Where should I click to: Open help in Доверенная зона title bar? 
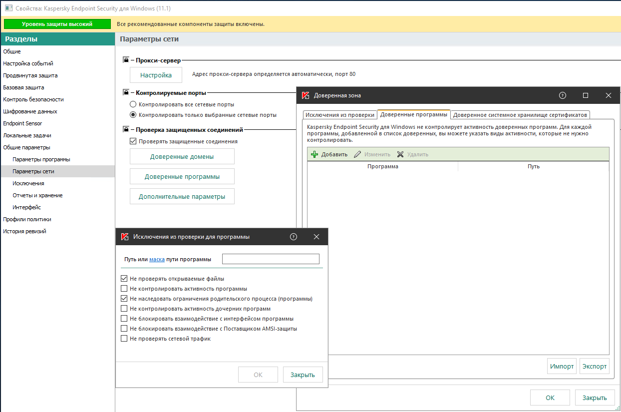[x=563, y=95]
